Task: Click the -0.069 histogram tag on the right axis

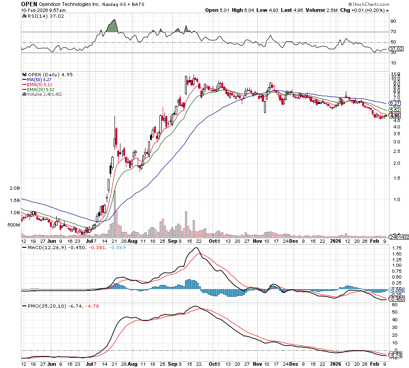Action: 397,290
